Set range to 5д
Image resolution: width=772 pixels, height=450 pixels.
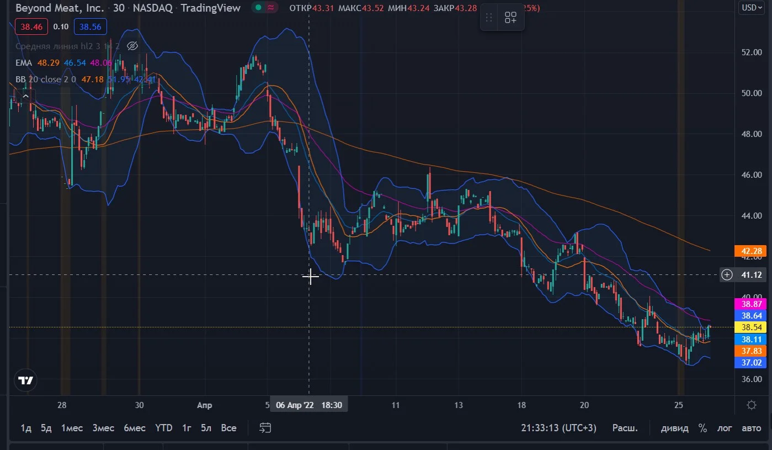46,428
